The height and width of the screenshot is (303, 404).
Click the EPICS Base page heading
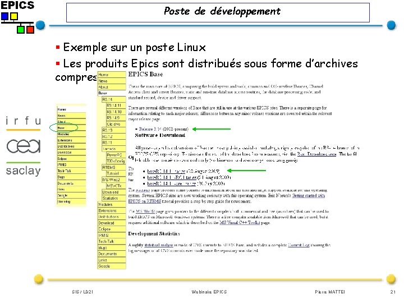145,74
